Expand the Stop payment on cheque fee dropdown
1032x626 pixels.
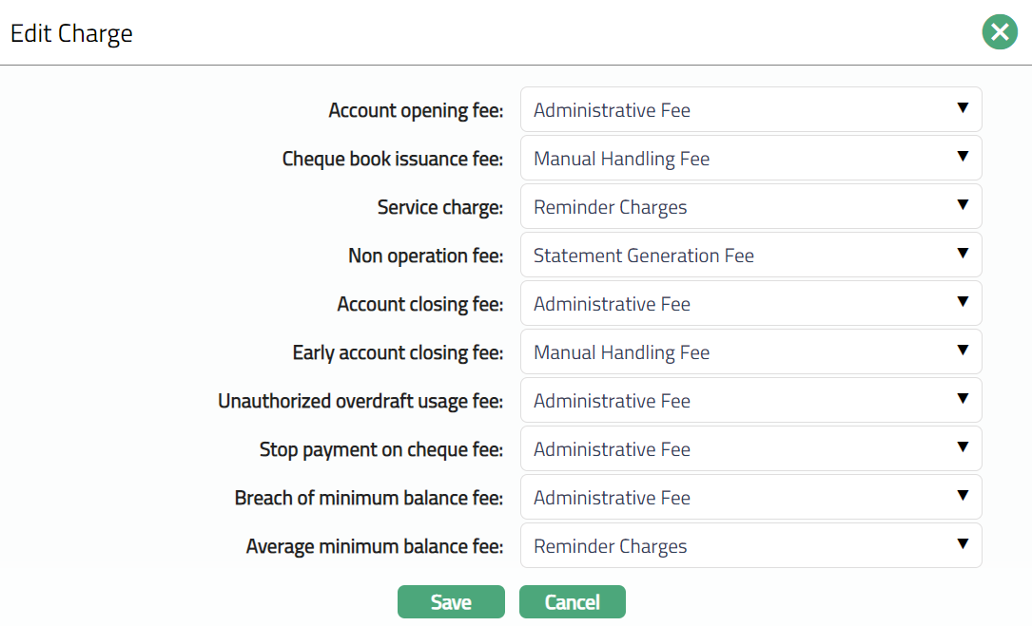coord(750,449)
